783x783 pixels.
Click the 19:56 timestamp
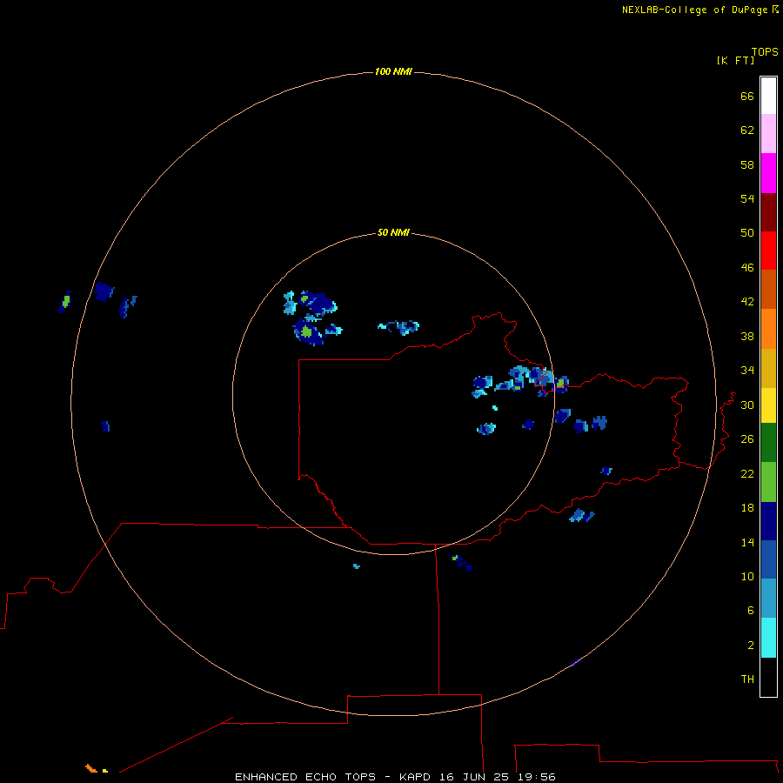[537, 777]
